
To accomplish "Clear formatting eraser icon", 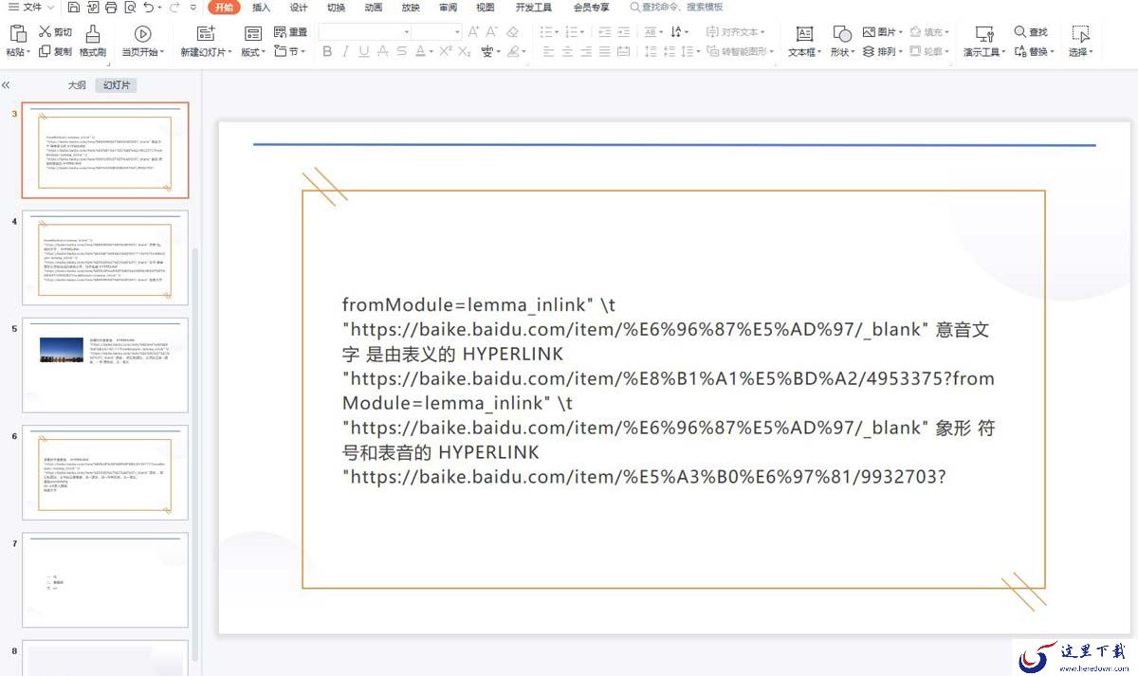I will coord(513,32).
